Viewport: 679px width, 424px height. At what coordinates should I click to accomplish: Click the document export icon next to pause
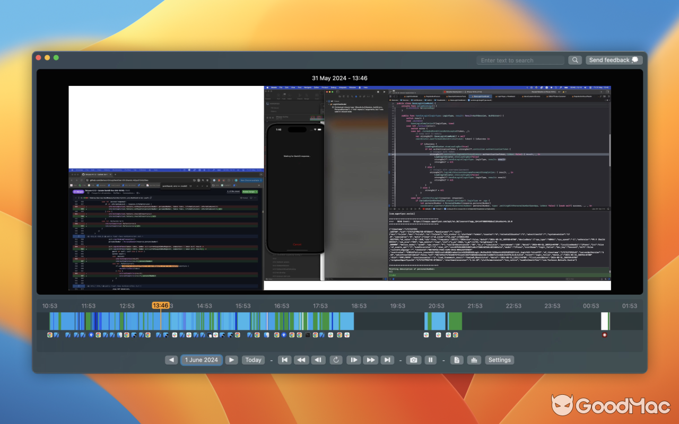pyautogui.click(x=457, y=360)
